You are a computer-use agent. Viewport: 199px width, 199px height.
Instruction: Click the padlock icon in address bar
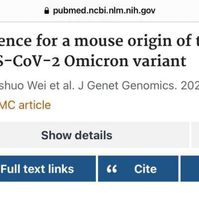(47, 11)
